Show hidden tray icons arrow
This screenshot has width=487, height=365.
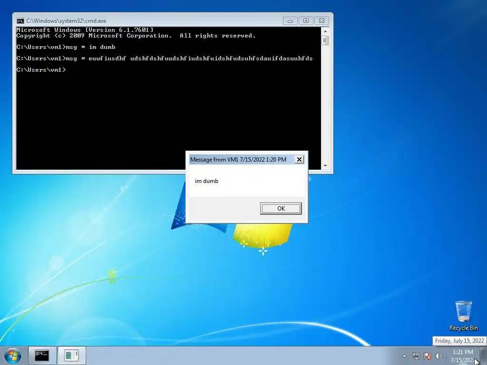[x=404, y=356]
